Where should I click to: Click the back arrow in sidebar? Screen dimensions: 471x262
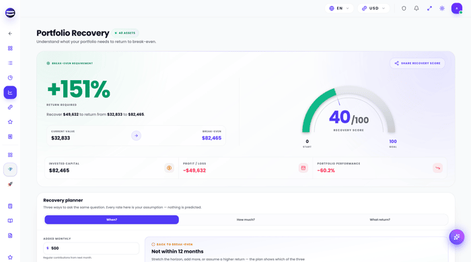pos(10,34)
